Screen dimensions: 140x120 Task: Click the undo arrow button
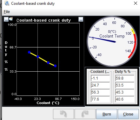tap(63, 114)
